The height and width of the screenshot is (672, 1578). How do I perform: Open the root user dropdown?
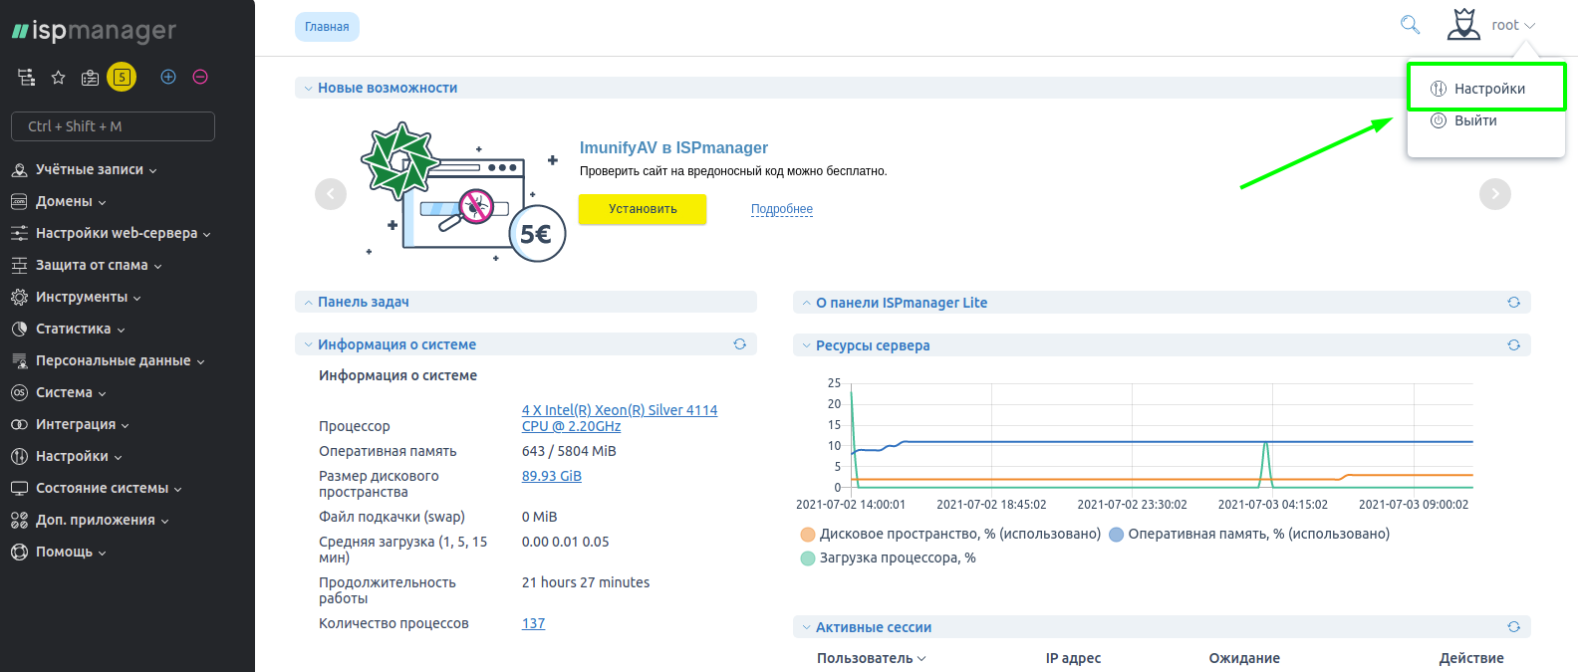pos(1513,25)
